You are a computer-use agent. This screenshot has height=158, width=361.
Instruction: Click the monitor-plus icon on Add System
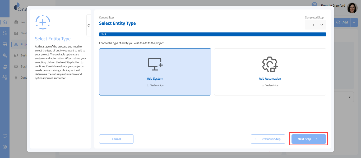(155, 64)
